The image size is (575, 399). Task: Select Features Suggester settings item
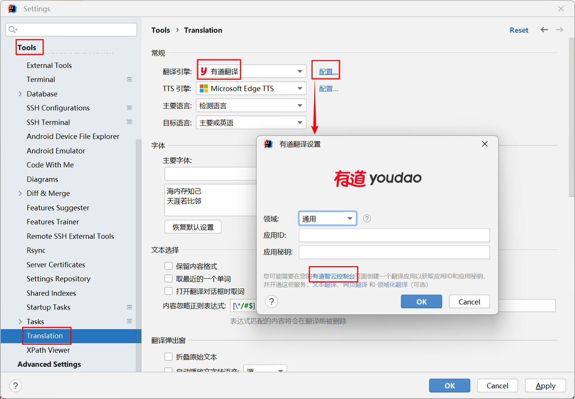[58, 208]
